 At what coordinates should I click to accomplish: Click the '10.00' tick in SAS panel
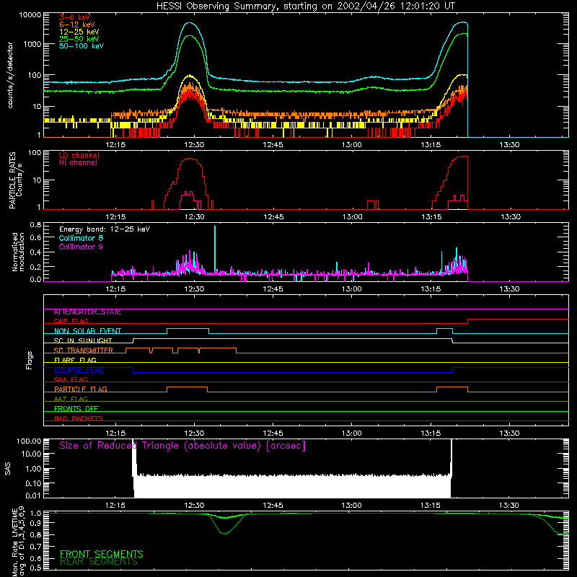click(x=31, y=454)
